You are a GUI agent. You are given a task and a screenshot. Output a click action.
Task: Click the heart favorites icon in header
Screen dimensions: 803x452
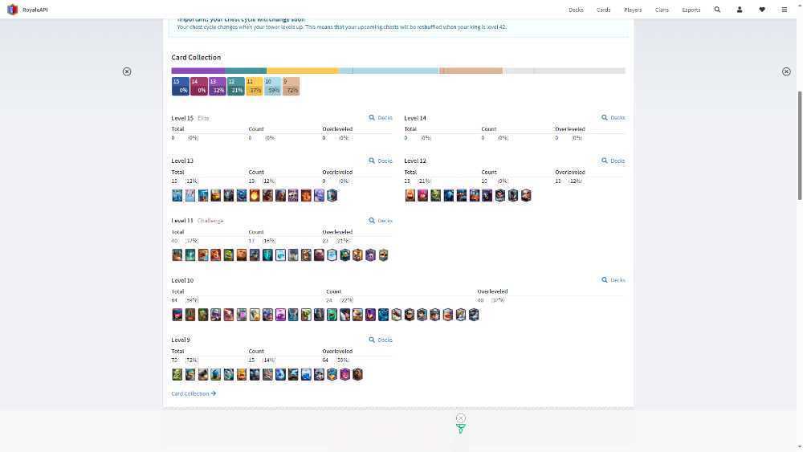click(762, 9)
